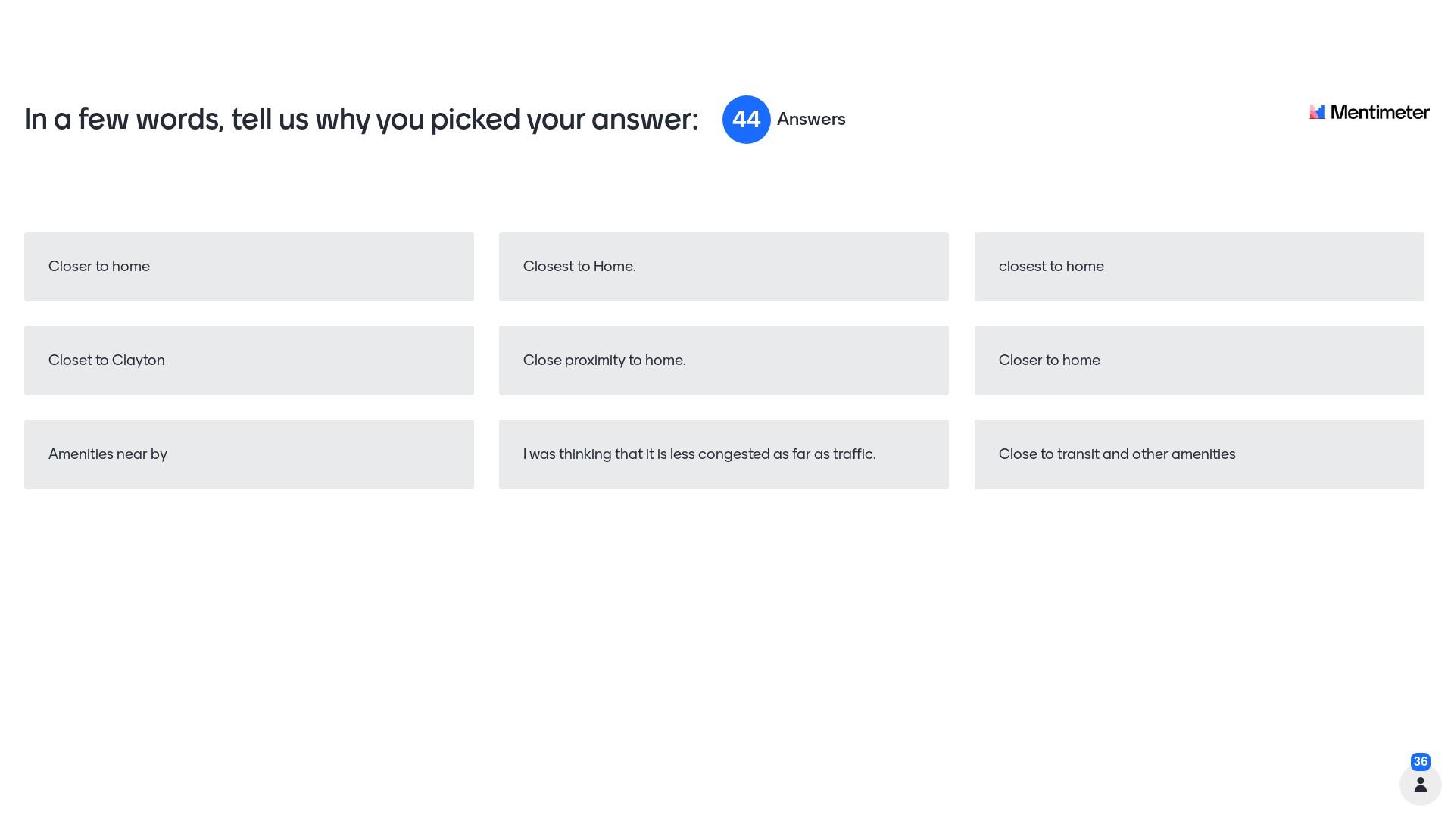Click "Close to transit and other amenities" card
This screenshot has width=1454, height=818.
coord(1199,454)
